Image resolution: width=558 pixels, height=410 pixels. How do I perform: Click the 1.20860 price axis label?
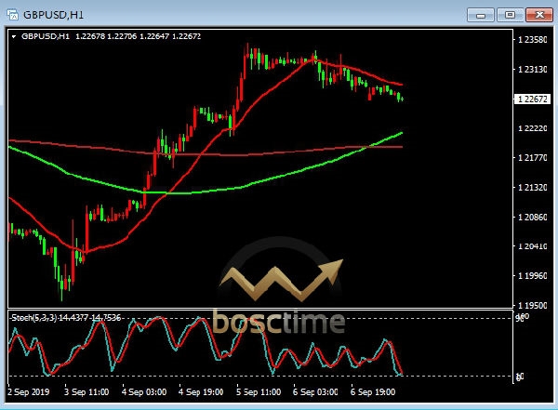[532, 217]
